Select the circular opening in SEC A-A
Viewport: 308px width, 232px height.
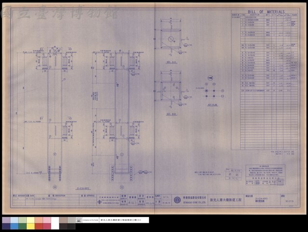171,39
